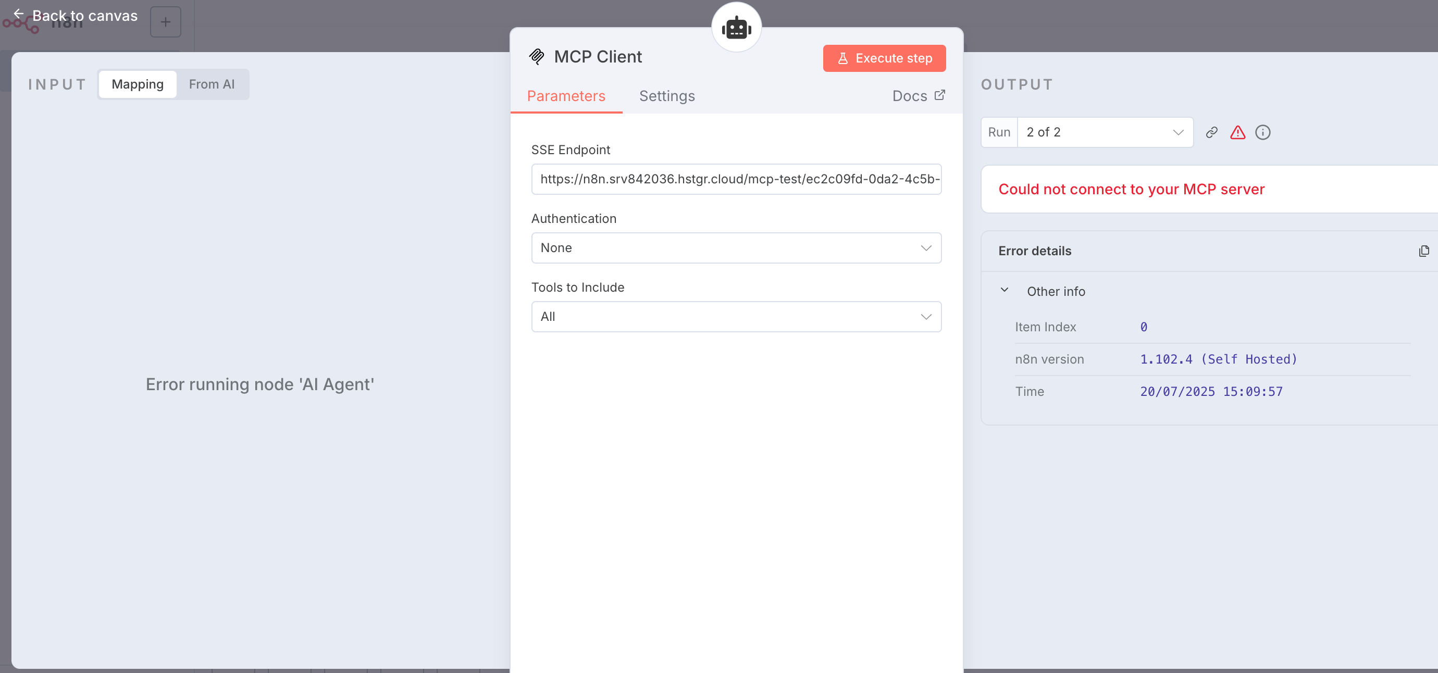Click the Time label
1438x673 pixels.
click(1030, 392)
